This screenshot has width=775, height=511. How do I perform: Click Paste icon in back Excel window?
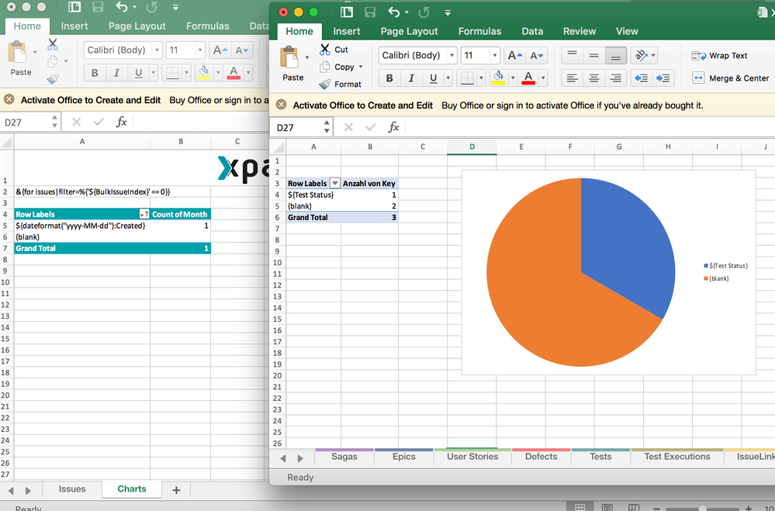click(17, 52)
